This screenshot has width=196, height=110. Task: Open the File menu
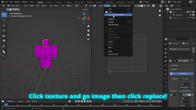6,2
